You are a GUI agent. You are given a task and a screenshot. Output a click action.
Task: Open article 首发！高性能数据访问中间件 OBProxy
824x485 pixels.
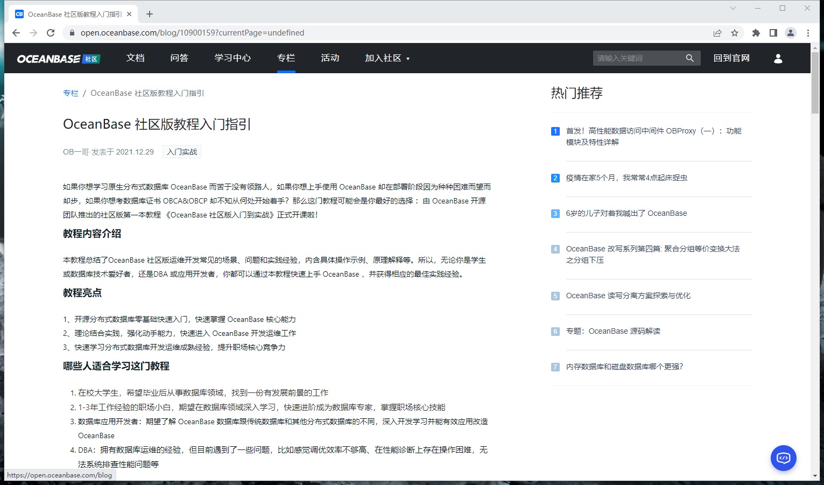[x=653, y=136]
